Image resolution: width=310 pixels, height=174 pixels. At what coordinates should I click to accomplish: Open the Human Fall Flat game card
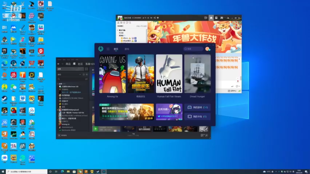[x=169, y=74]
